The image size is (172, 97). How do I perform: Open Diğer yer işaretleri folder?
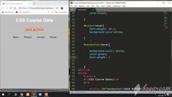coord(59,12)
